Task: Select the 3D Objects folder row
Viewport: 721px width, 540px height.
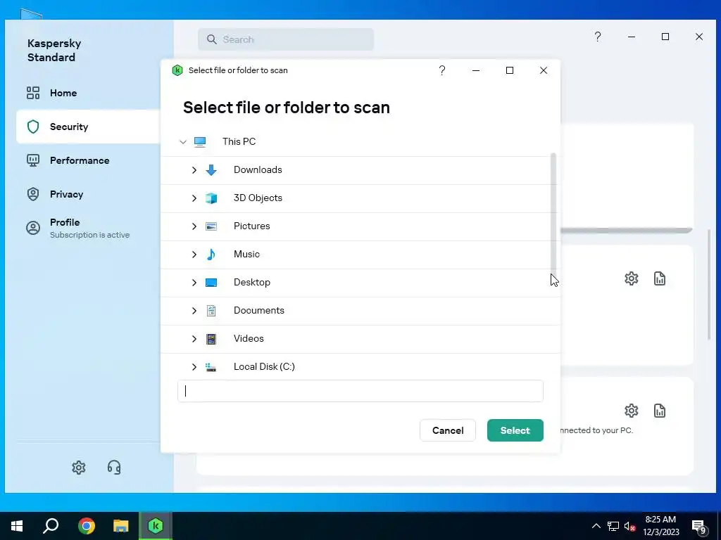Action: (x=360, y=198)
